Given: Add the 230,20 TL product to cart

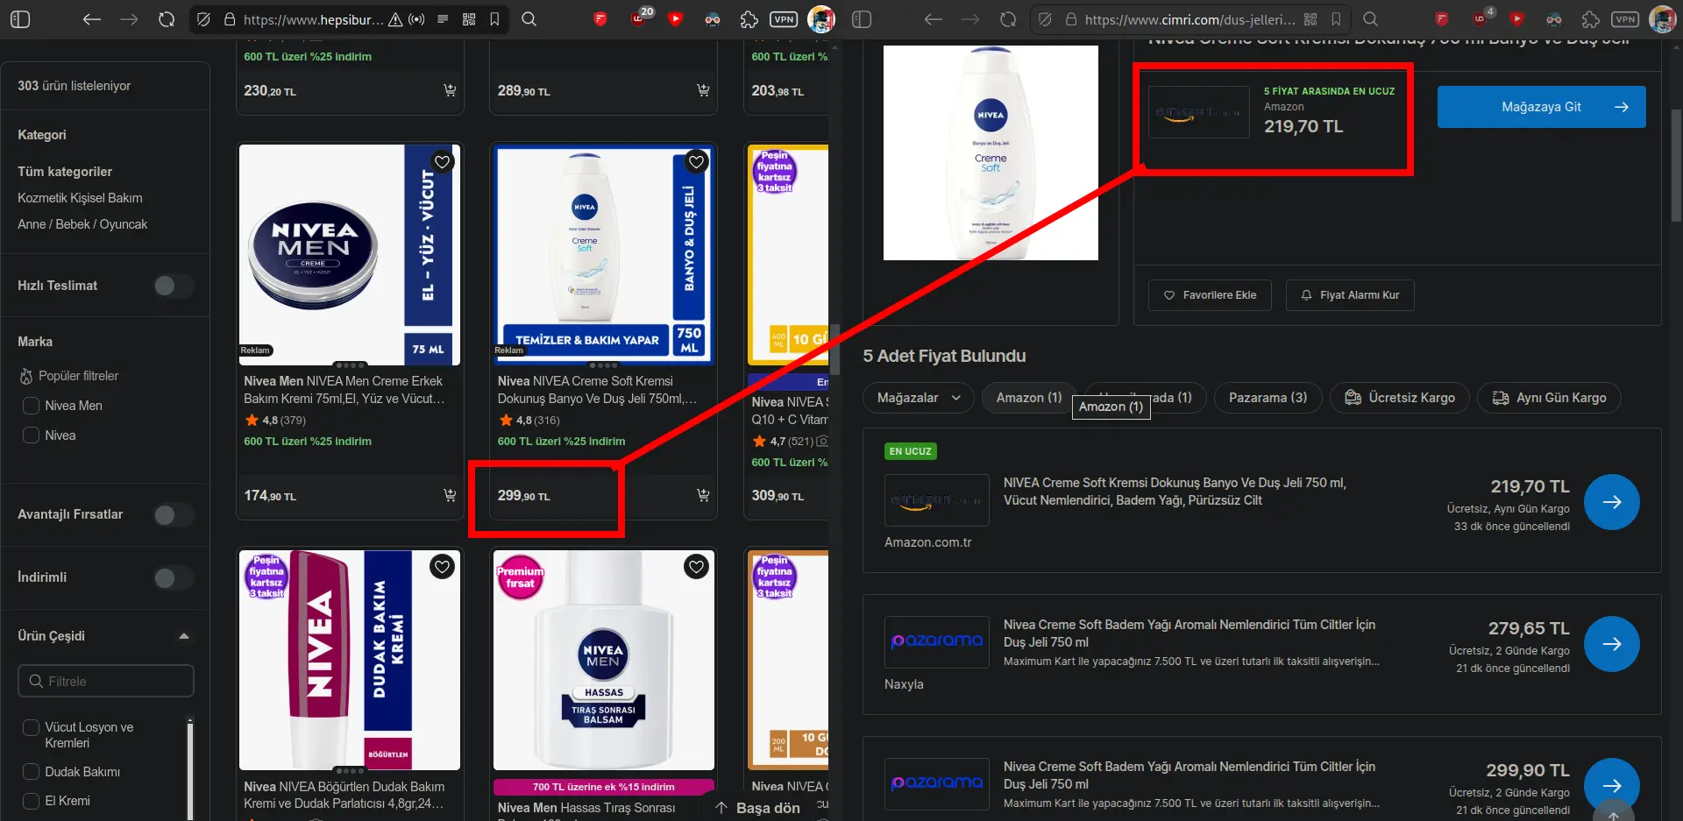Looking at the screenshot, I should (450, 90).
